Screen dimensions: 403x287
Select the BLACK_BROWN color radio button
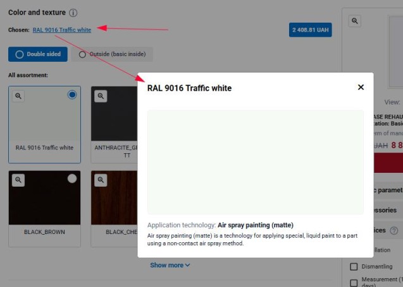[x=72, y=179]
